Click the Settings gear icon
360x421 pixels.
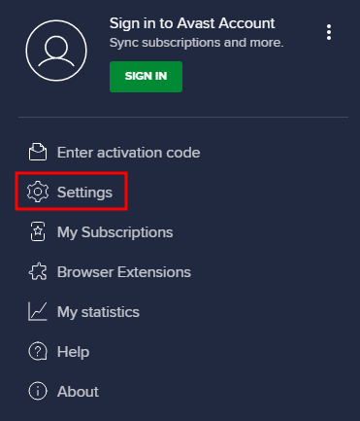(38, 192)
